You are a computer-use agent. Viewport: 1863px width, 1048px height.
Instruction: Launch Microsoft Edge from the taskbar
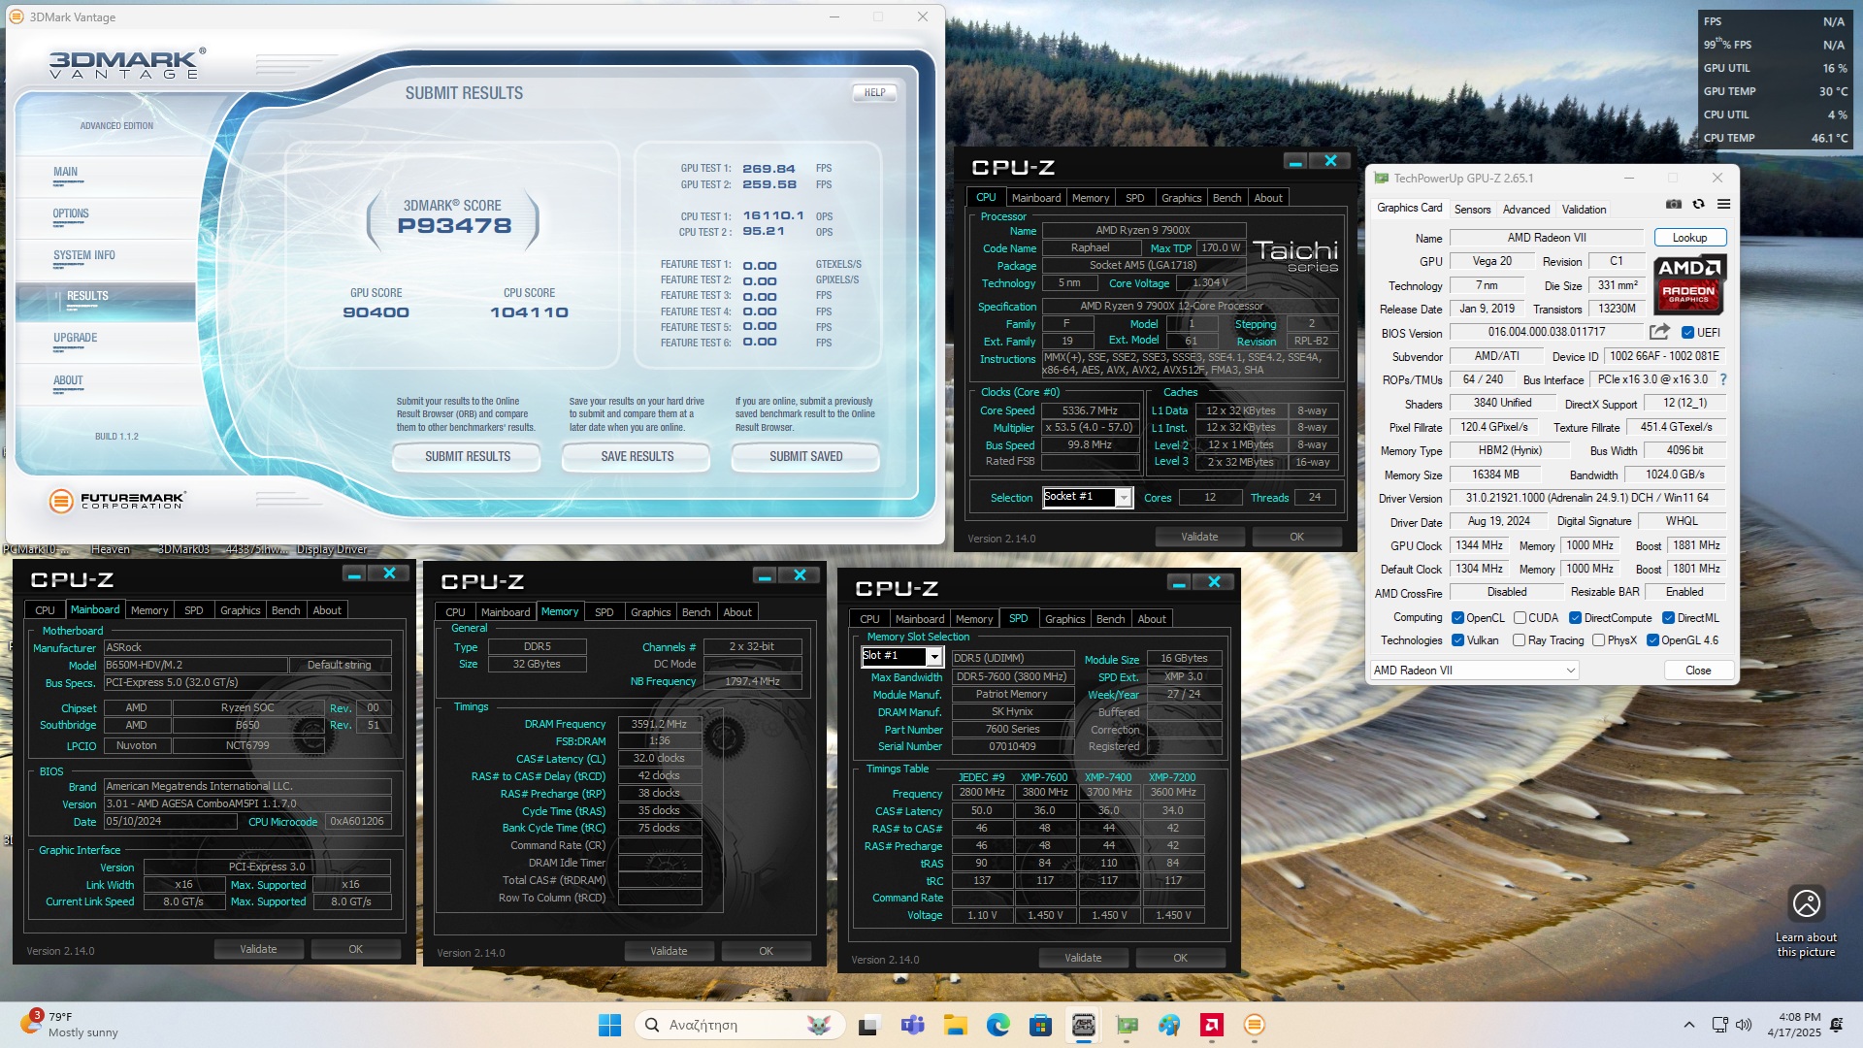[997, 1025]
